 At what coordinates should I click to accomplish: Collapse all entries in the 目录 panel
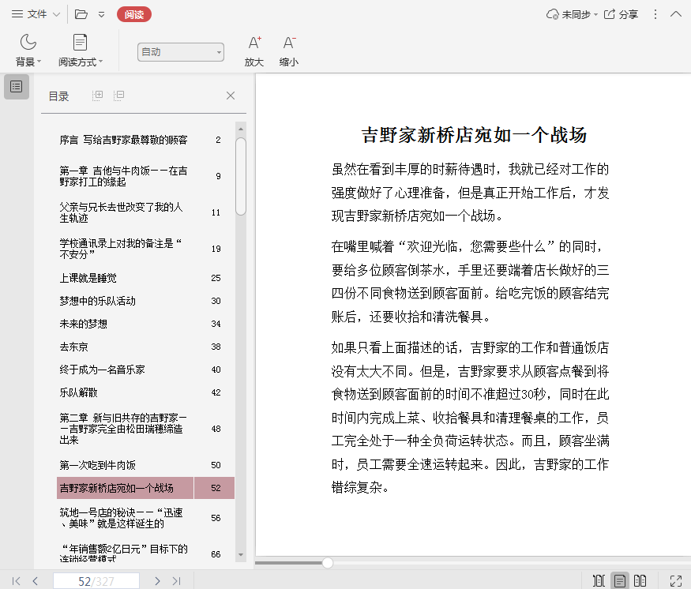118,96
